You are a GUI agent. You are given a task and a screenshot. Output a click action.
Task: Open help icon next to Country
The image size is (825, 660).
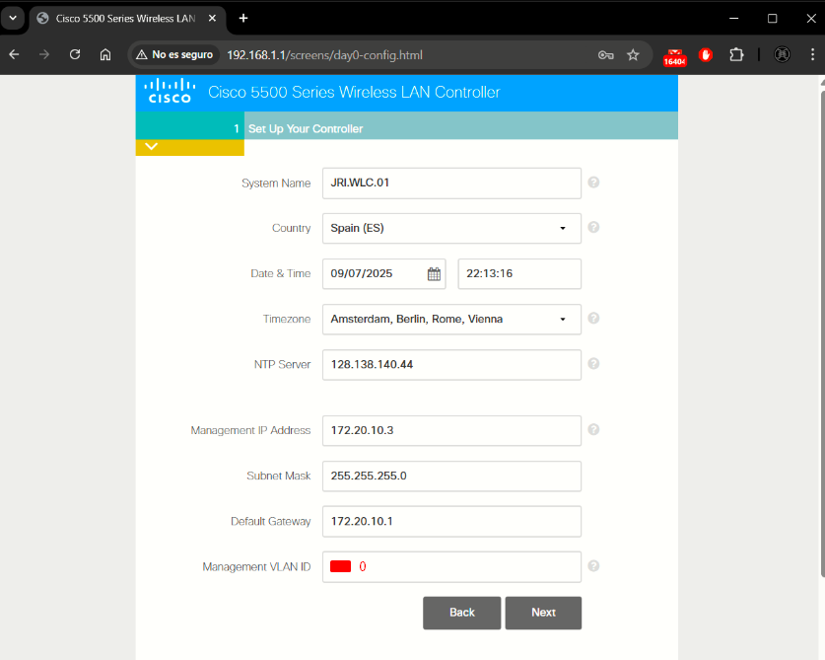pyautogui.click(x=593, y=227)
